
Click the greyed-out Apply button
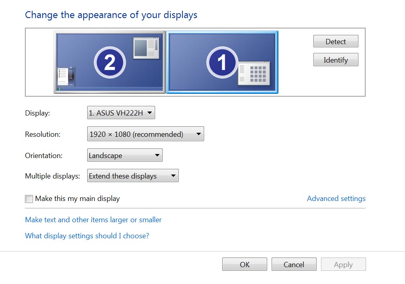tap(343, 264)
